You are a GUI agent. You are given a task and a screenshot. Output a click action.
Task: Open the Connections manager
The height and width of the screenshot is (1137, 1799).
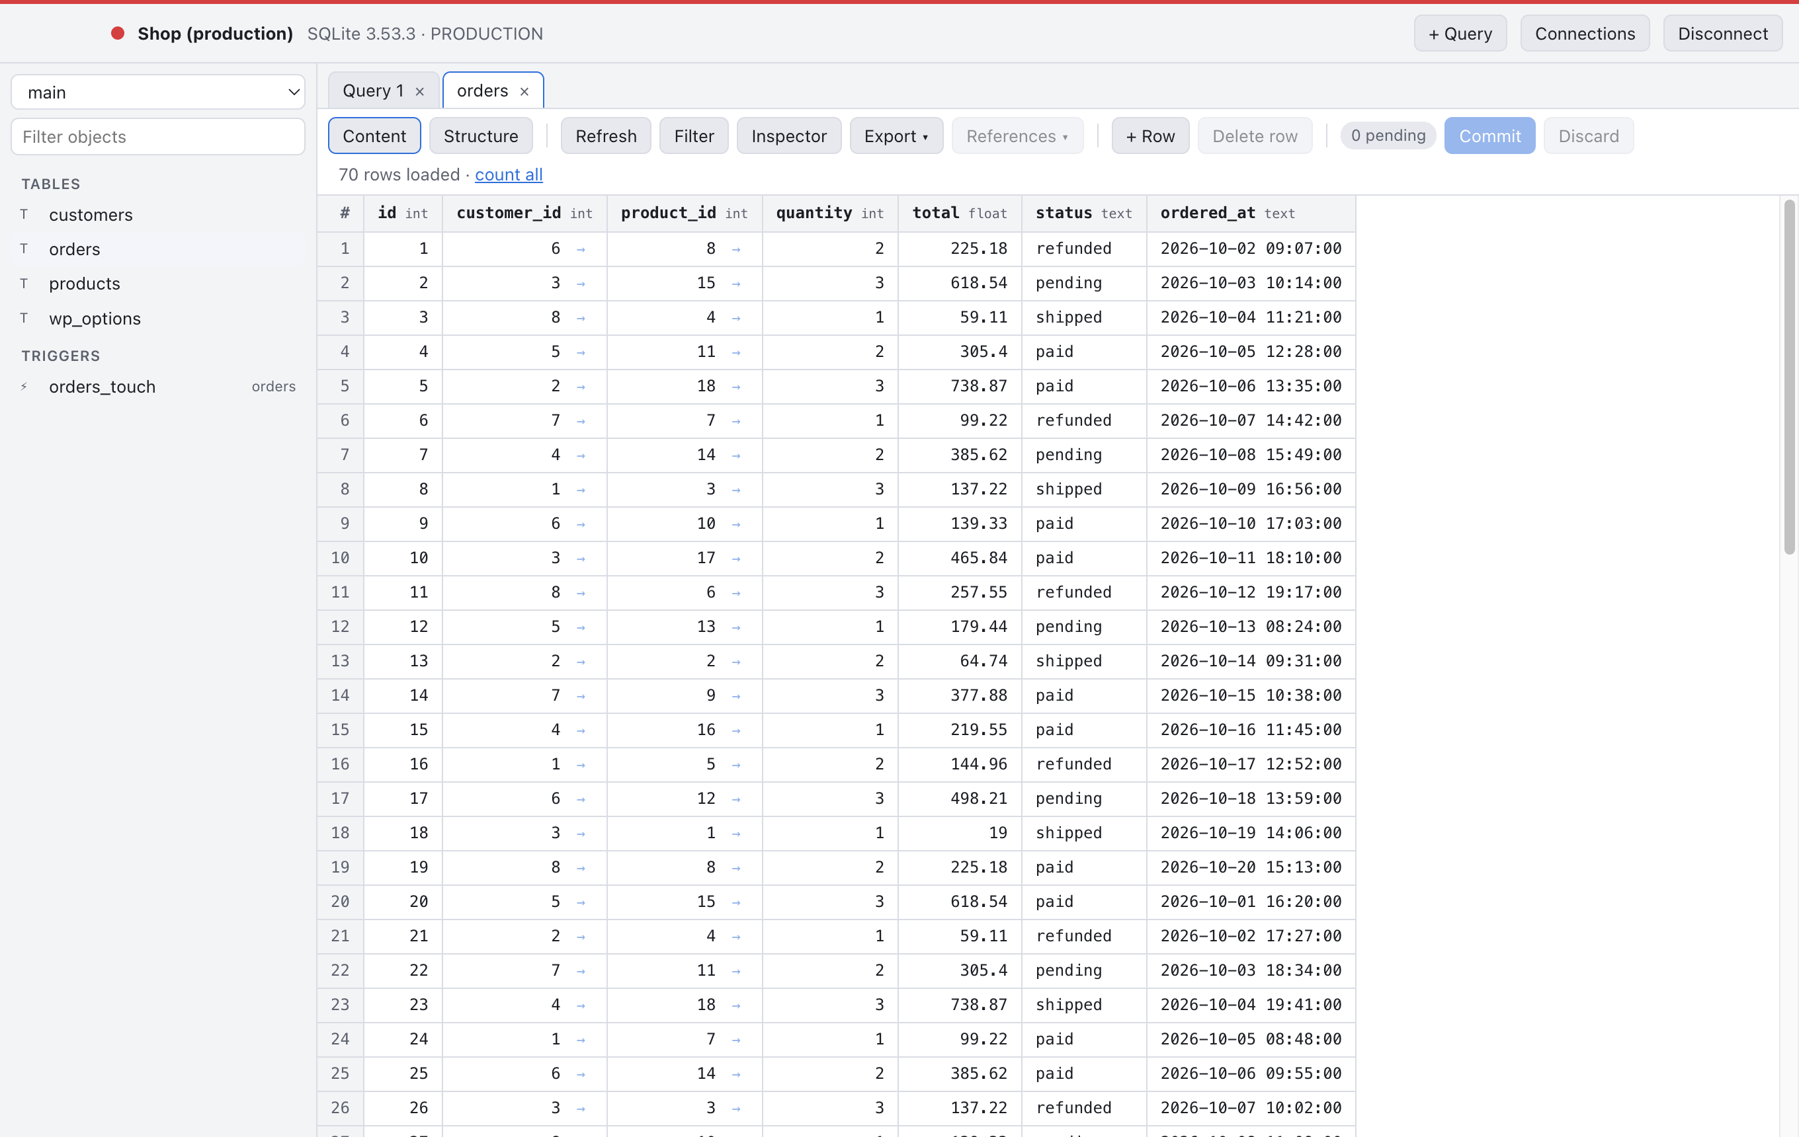1585,34
